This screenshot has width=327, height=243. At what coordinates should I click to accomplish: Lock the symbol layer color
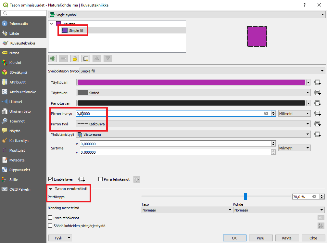pos(75,58)
